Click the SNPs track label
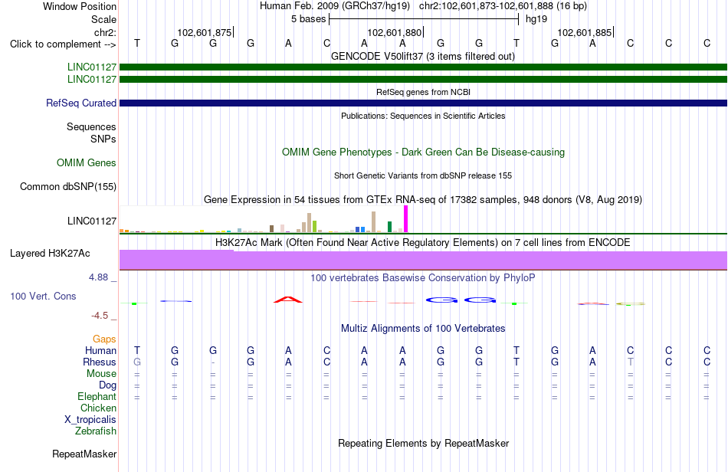Viewport: 728px width, 472px height. point(103,139)
